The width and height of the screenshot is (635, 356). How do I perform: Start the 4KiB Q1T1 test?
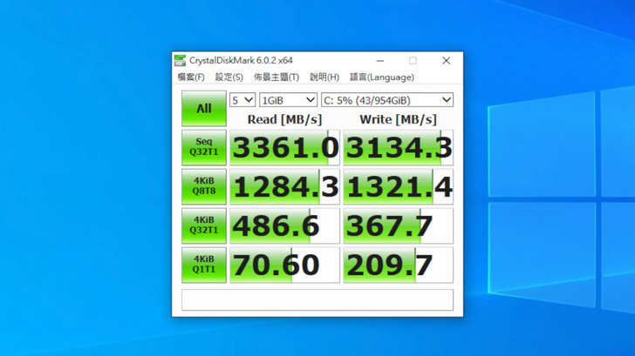pos(204,265)
